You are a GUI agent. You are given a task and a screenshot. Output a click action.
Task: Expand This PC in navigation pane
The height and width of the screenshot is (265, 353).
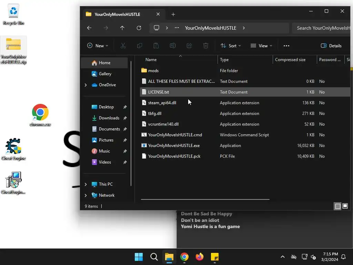85,184
